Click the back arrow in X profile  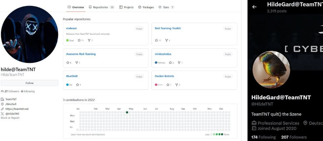(254, 7)
